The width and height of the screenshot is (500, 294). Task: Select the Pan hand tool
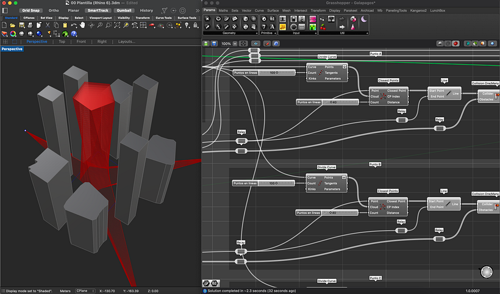pyautogui.click(x=82, y=25)
